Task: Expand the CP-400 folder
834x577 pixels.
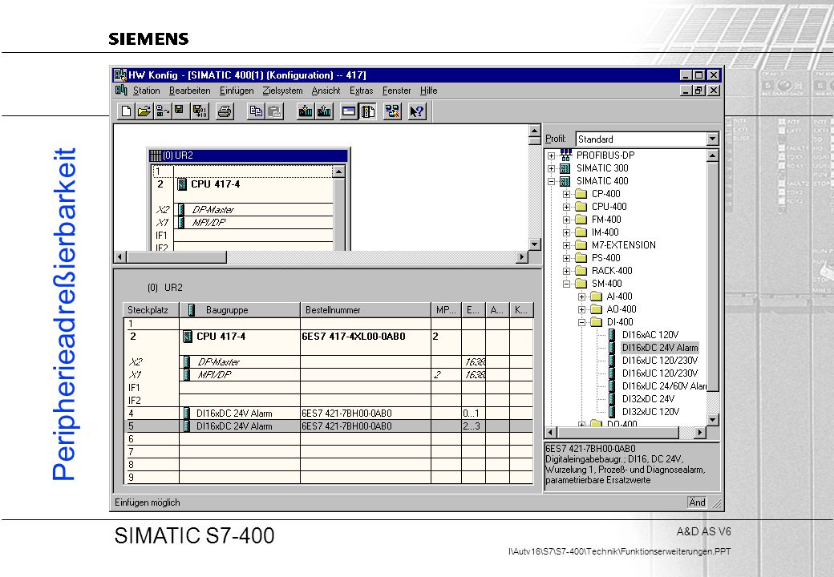Action: click(x=566, y=194)
